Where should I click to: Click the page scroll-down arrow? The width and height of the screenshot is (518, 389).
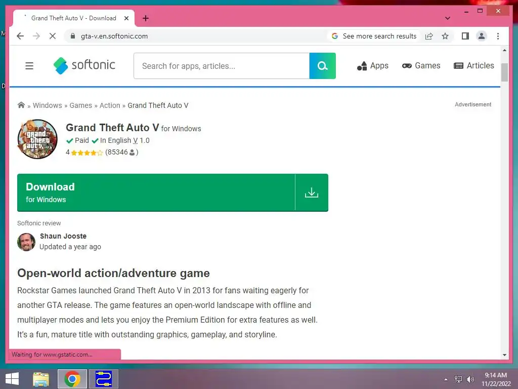click(x=504, y=355)
